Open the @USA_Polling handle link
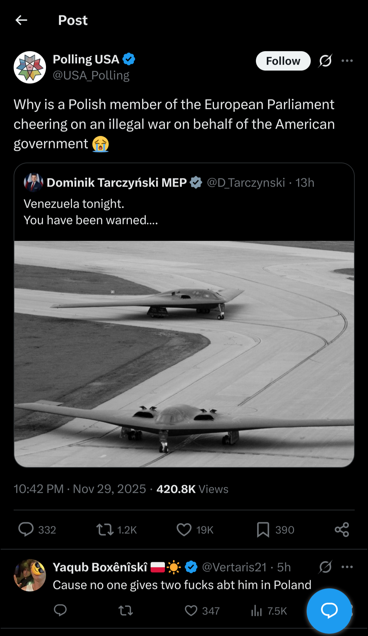368x636 pixels. point(91,75)
